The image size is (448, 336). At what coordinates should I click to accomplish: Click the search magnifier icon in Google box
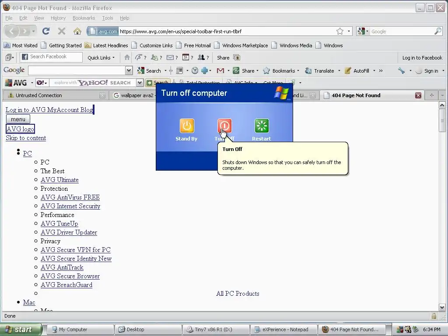(x=437, y=31)
